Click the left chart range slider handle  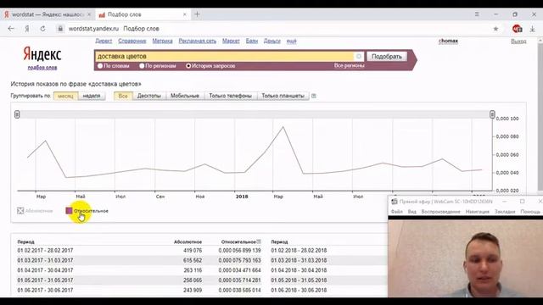tap(17, 114)
